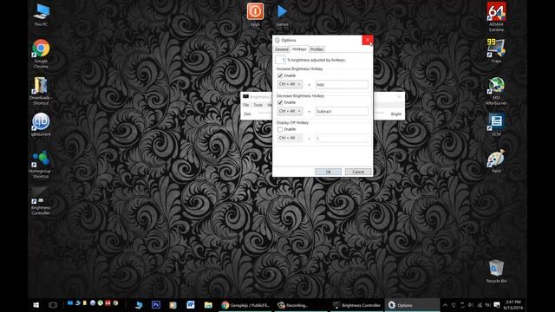555x312 pixels.
Task: Enable the Display Off Hotkey checkbox
Action: click(x=280, y=129)
